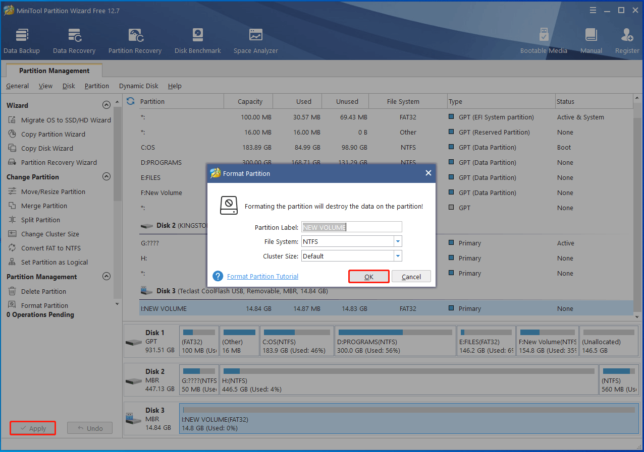Open the Partition menu
This screenshot has height=452, width=644.
point(97,86)
